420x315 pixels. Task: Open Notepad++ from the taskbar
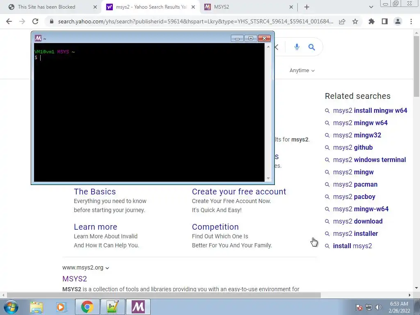(x=112, y=307)
